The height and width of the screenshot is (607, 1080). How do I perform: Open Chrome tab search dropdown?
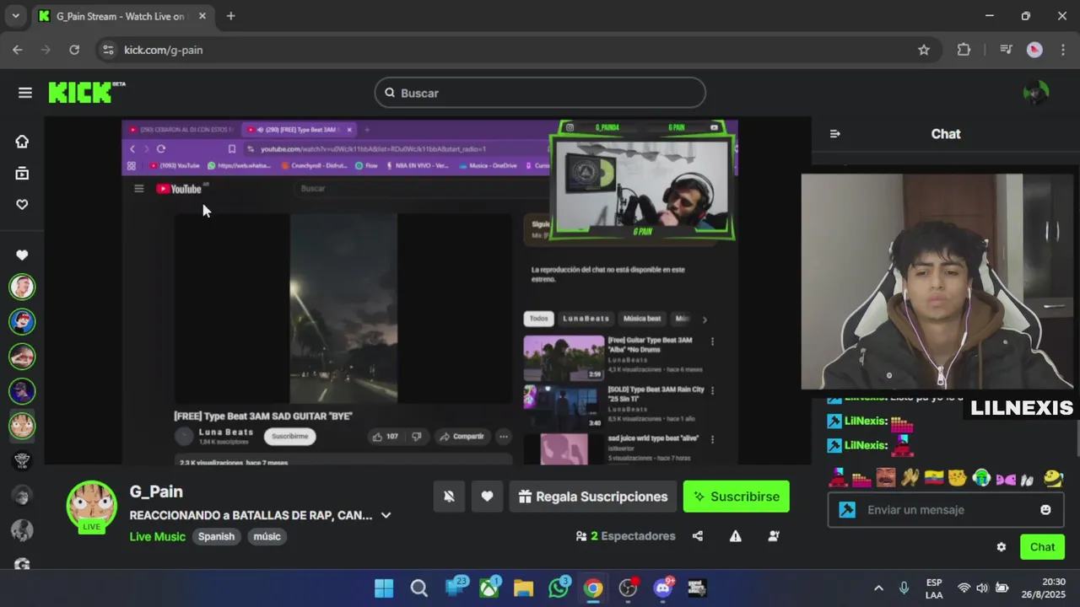tap(15, 16)
